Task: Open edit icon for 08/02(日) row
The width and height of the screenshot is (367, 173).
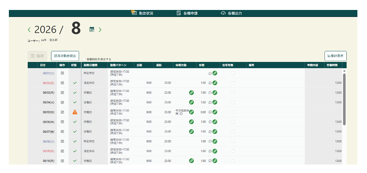Action: click(62, 83)
